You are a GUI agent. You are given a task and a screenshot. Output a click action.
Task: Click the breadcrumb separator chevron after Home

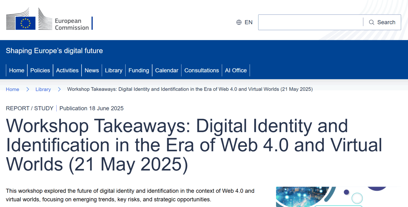(28, 89)
